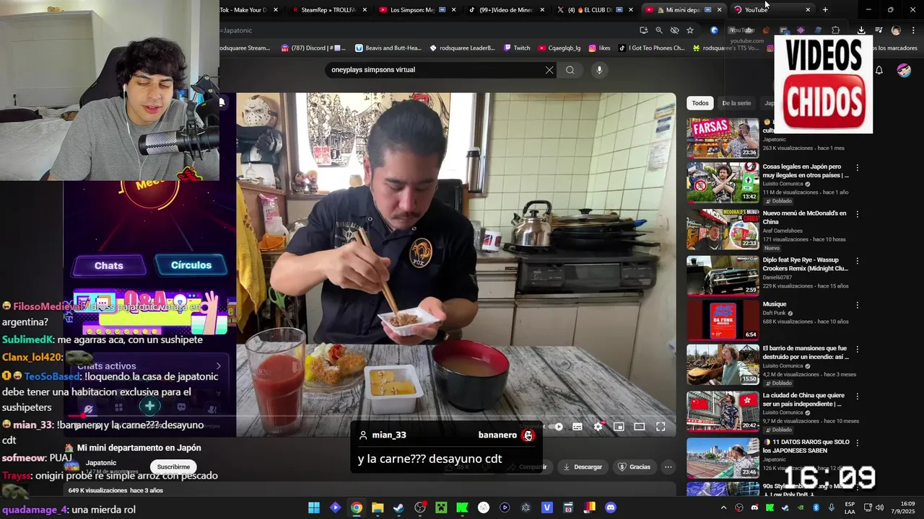Image resolution: width=924 pixels, height=519 pixels.
Task: Open the Diplo Wassup Crookers thumbnail
Action: (x=723, y=275)
